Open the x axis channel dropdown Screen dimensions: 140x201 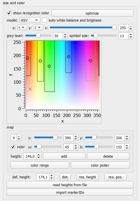pyautogui.click(x=22, y=27)
